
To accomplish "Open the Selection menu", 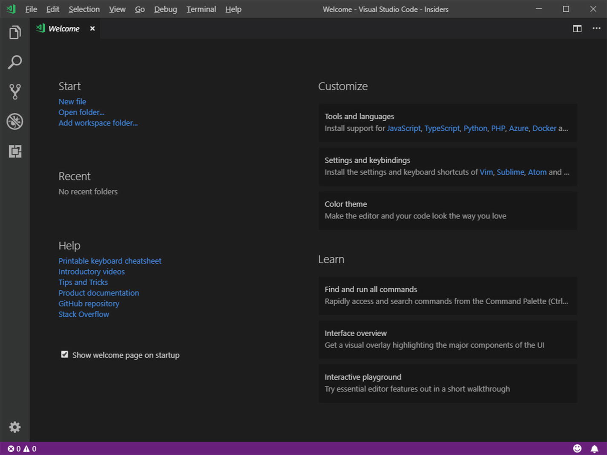I will click(x=84, y=9).
